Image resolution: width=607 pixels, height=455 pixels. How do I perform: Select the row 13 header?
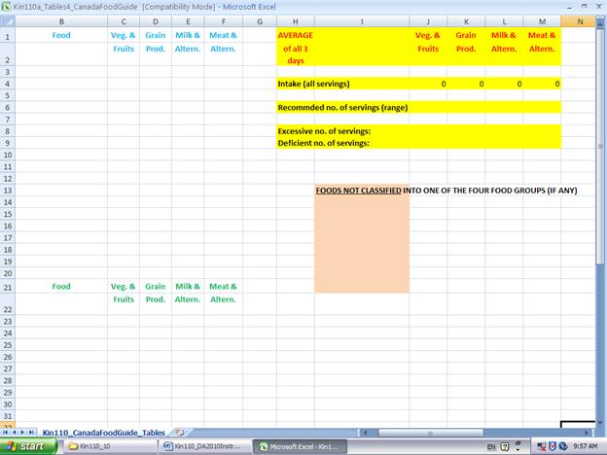coord(7,191)
